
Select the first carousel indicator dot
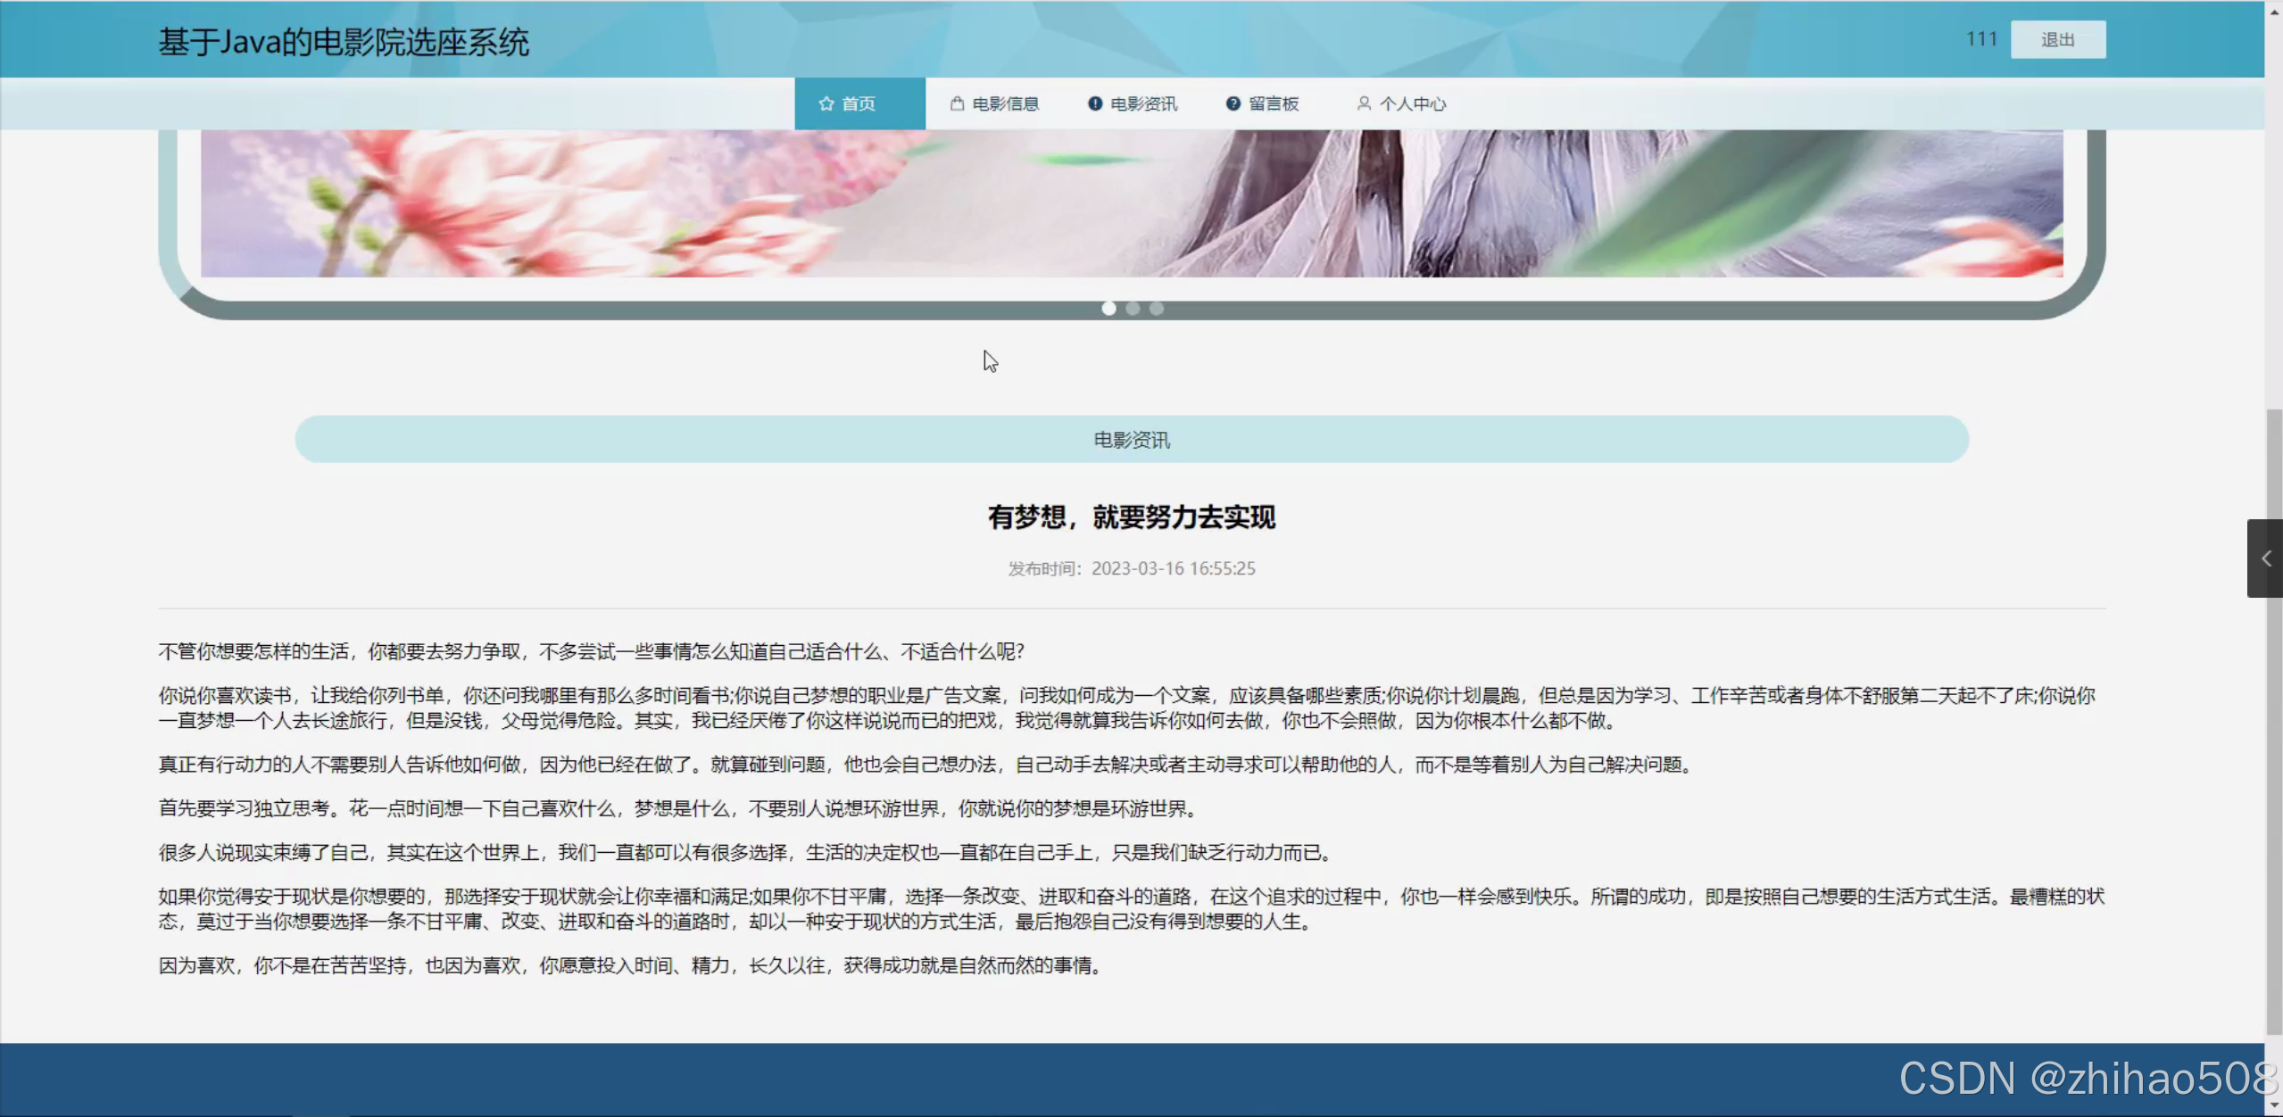pyautogui.click(x=1108, y=309)
